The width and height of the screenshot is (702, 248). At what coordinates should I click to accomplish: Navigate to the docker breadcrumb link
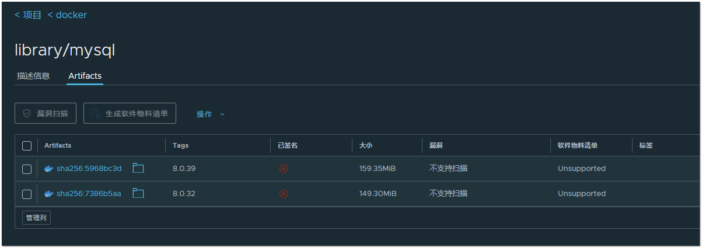67,15
